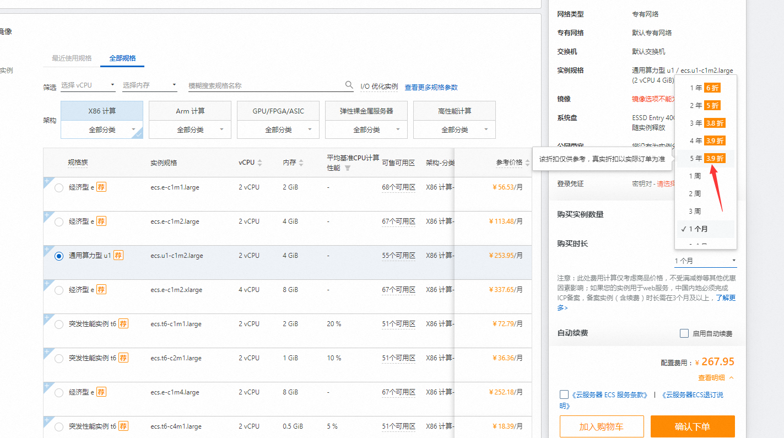784x438 pixels.
Task: Click 确认下单 button
Action: tap(693, 427)
